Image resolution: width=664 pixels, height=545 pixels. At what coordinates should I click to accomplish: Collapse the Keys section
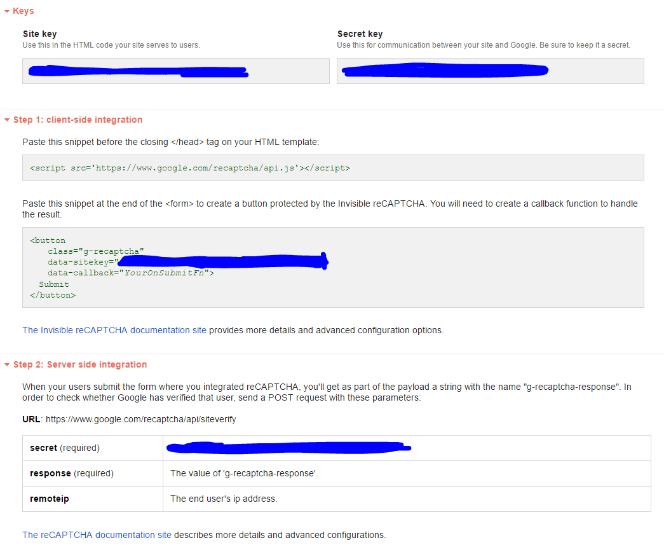coord(19,11)
